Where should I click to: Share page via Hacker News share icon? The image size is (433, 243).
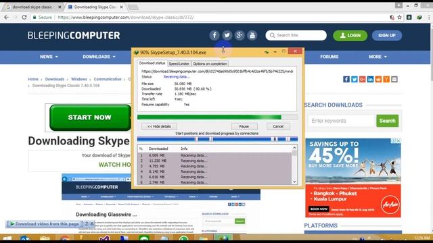(386, 80)
